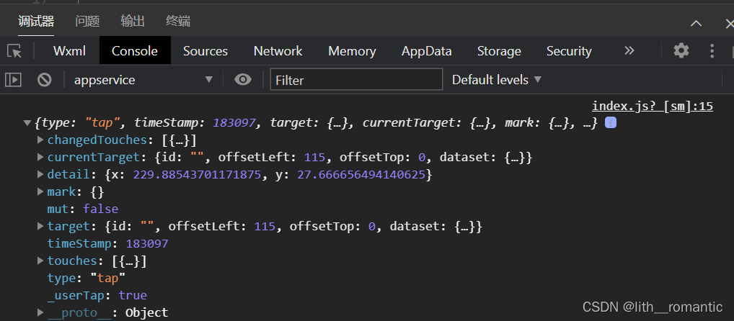The height and width of the screenshot is (321, 734).
Task: Clear the console with the ban icon
Action: (x=45, y=80)
